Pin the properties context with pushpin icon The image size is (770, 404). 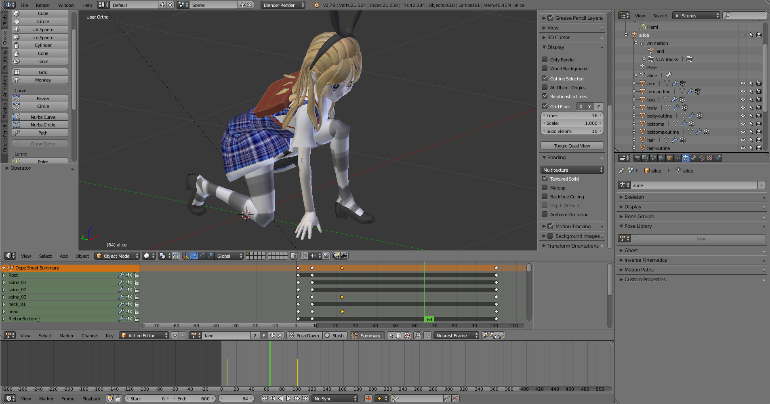[x=622, y=170]
